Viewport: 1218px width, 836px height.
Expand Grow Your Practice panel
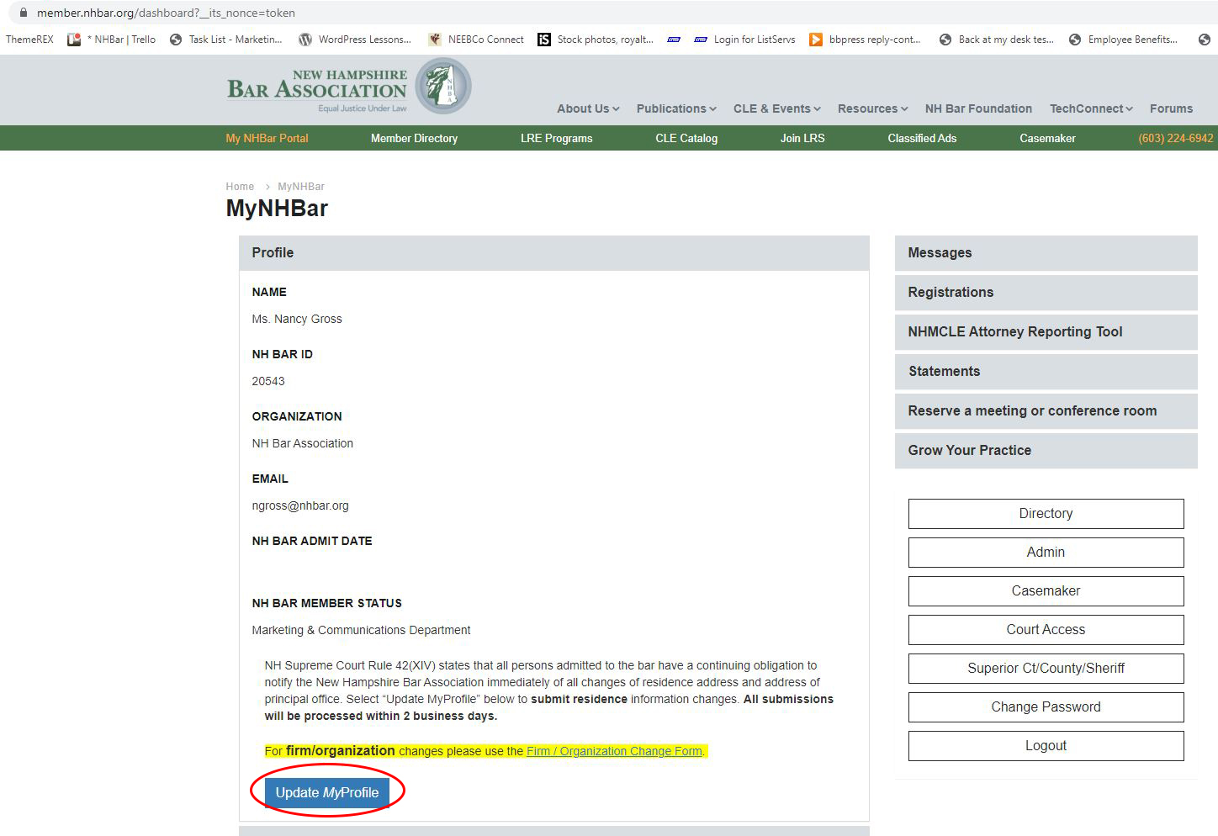coord(1046,451)
